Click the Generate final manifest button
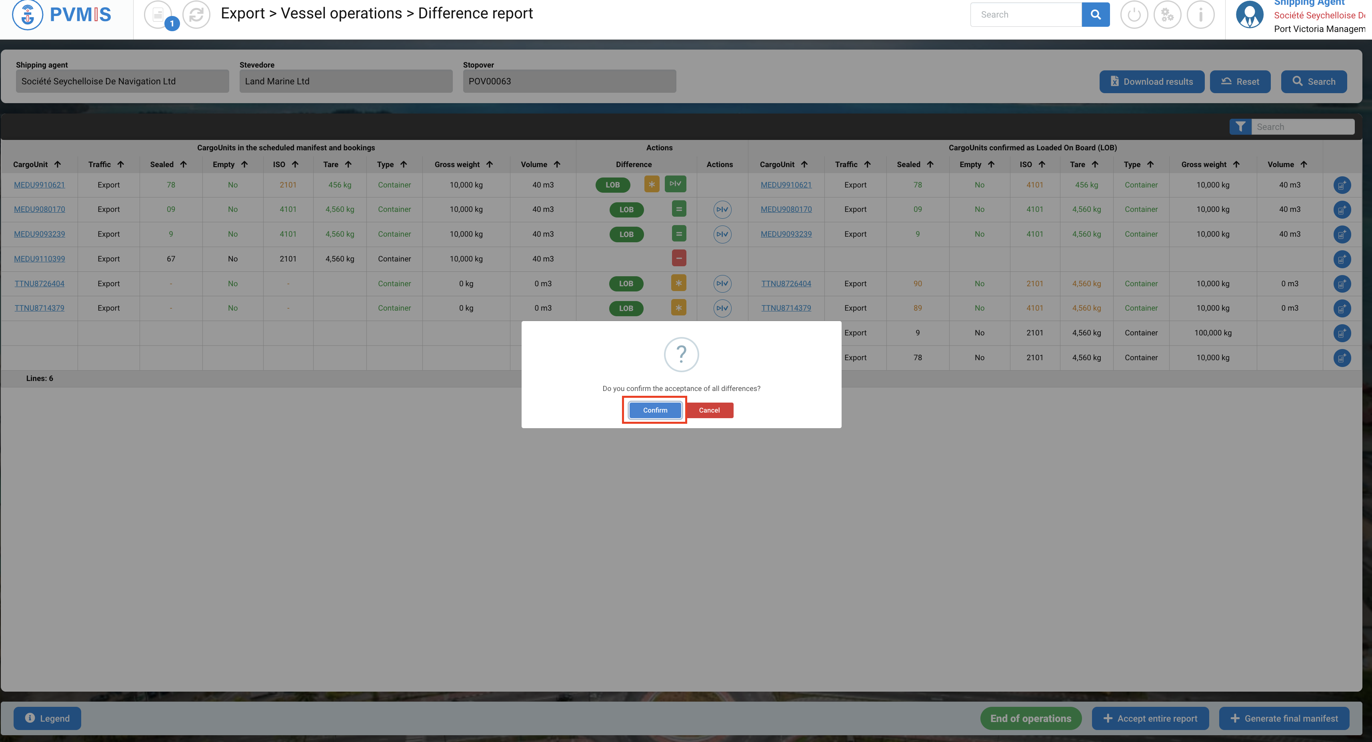Viewport: 1372px width, 742px height. coord(1284,718)
